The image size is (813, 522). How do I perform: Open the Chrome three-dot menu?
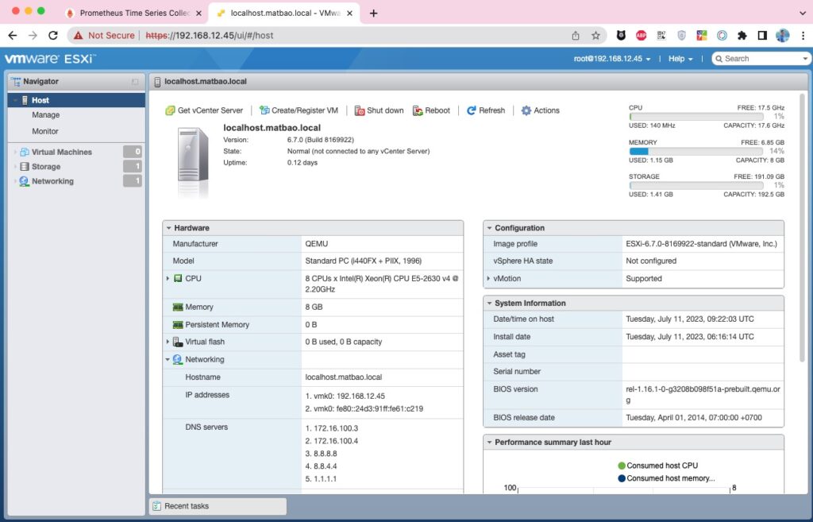(803, 35)
